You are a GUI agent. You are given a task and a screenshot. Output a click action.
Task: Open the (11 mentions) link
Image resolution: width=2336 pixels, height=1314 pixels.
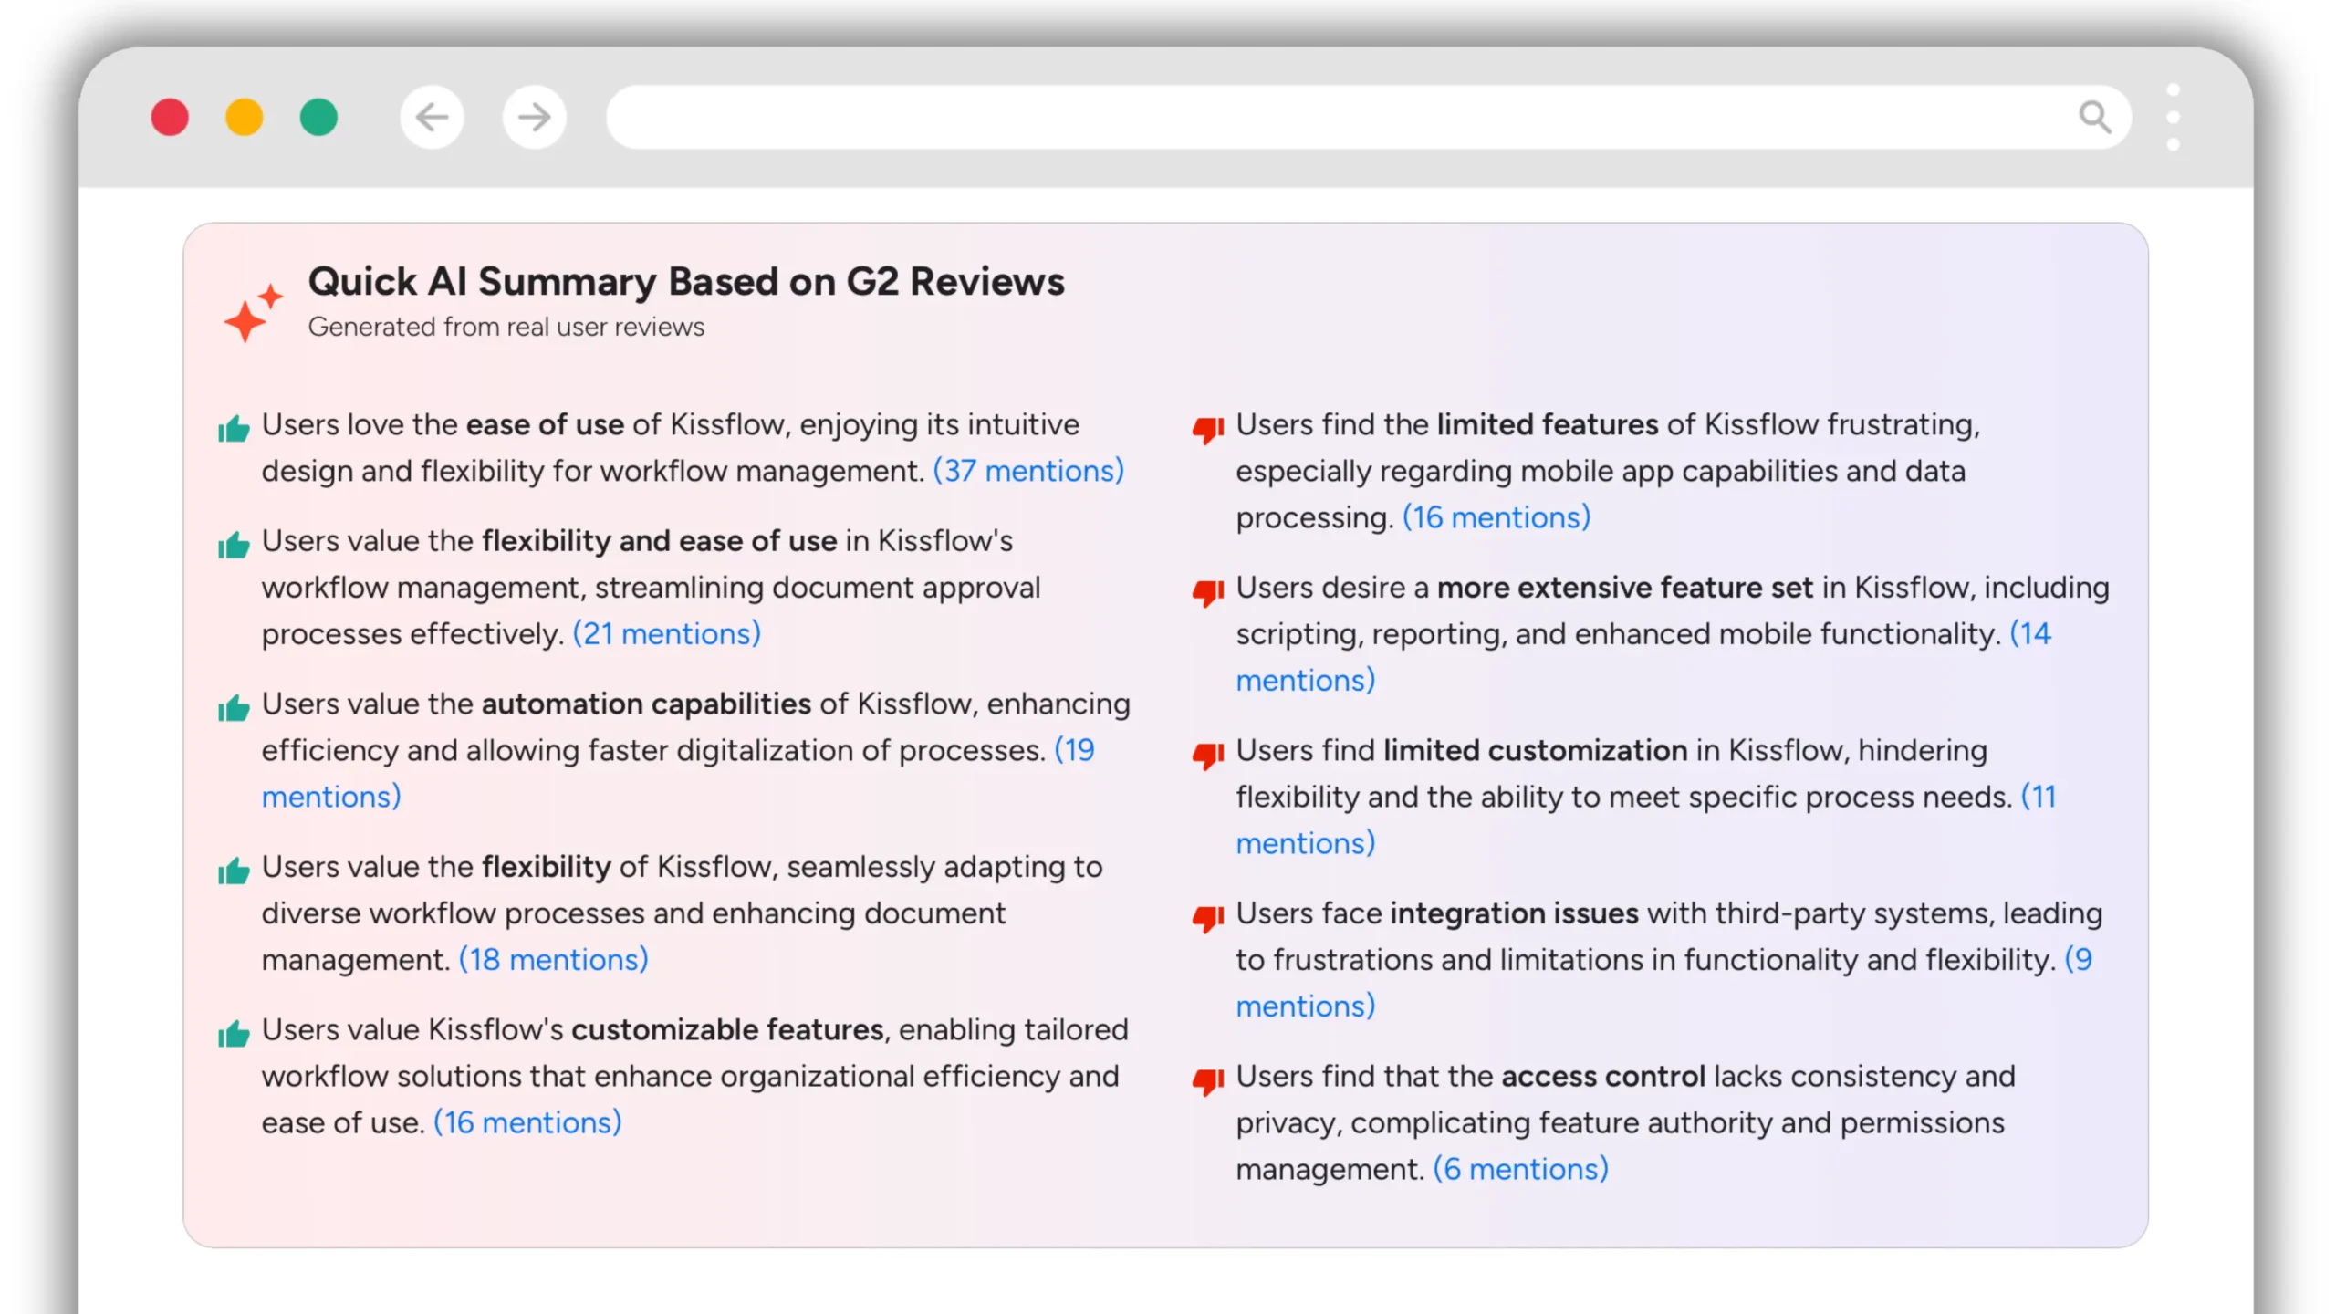tap(2039, 797)
